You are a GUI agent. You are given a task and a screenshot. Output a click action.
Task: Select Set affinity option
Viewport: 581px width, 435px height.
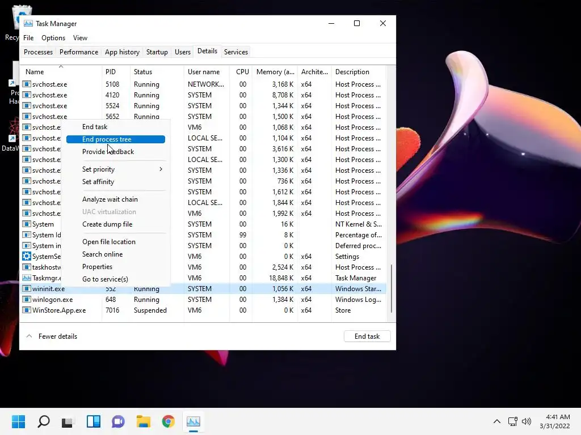tap(98, 182)
